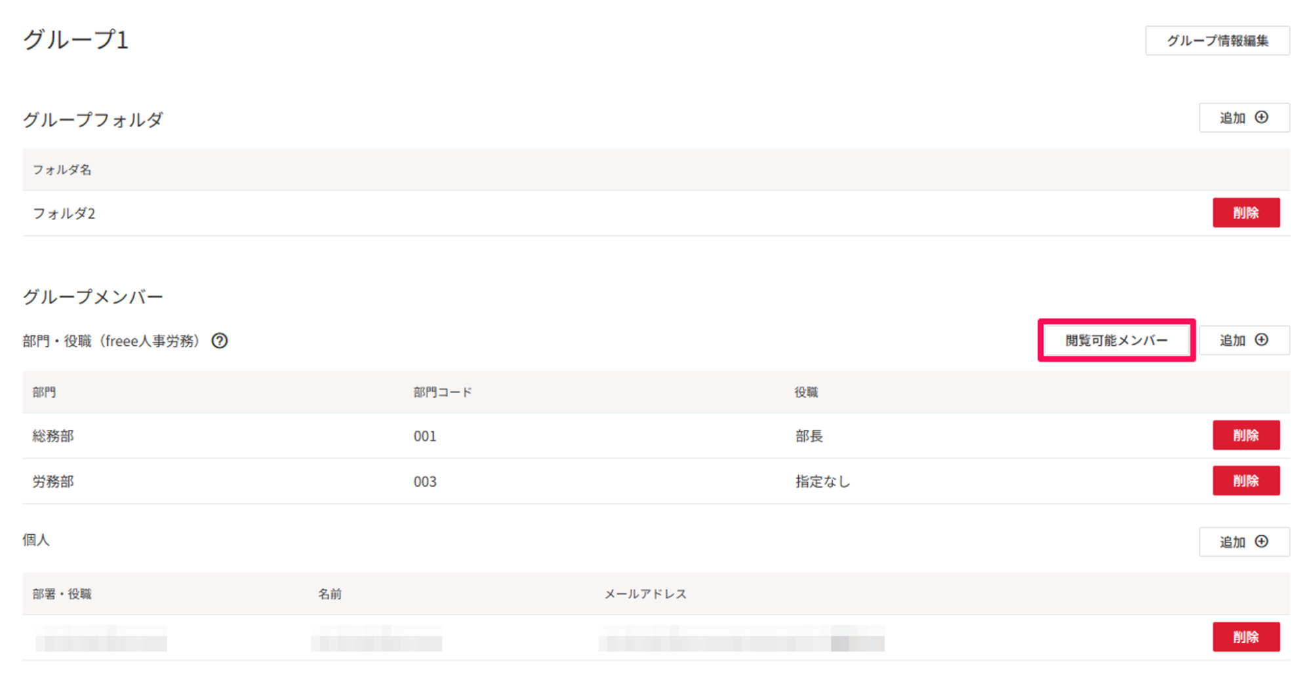Select the フォルダ2 folder name
This screenshot has width=1311, height=688.
(x=64, y=214)
